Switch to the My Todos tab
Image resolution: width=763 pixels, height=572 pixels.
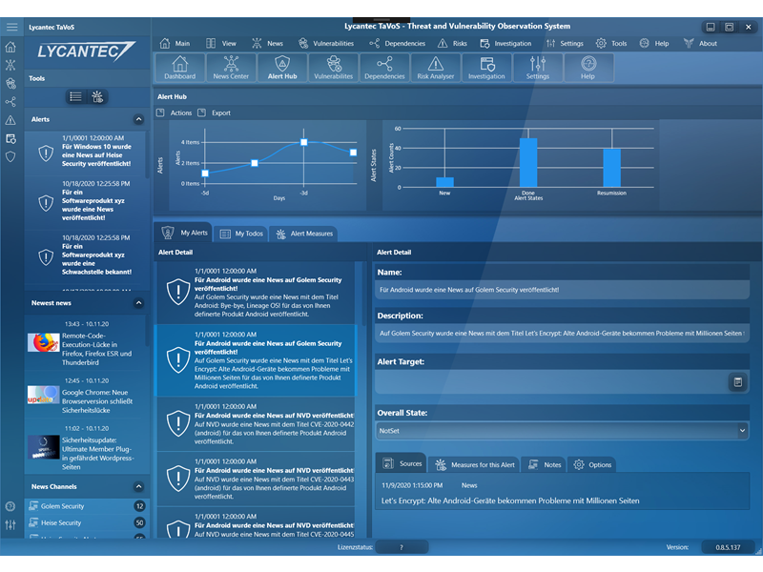[242, 234]
